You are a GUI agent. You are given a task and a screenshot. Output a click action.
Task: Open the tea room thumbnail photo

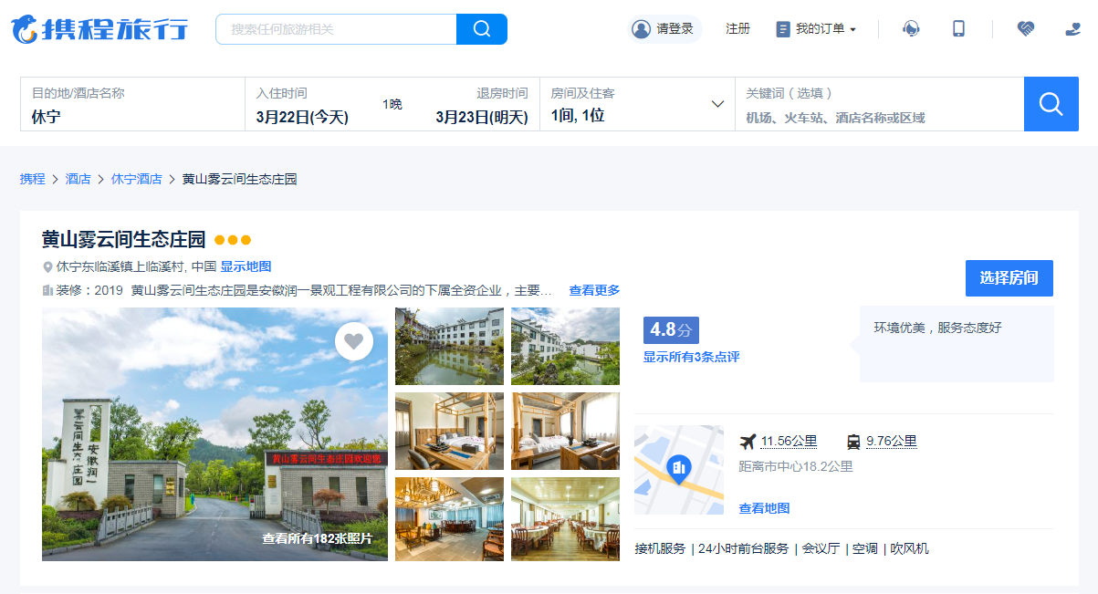click(x=449, y=518)
